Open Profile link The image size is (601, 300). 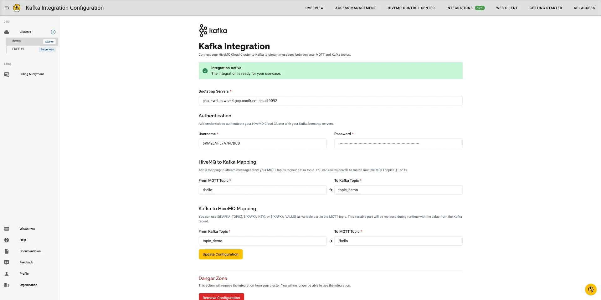click(x=24, y=274)
